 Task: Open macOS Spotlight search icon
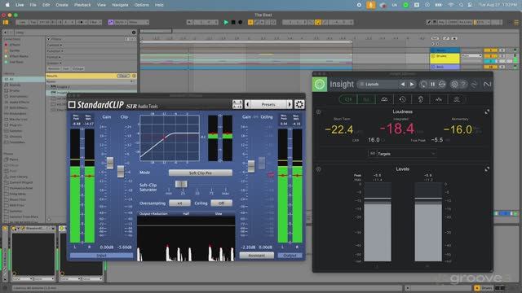click(461, 5)
